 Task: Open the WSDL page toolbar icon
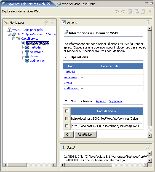[x=143, y=11]
